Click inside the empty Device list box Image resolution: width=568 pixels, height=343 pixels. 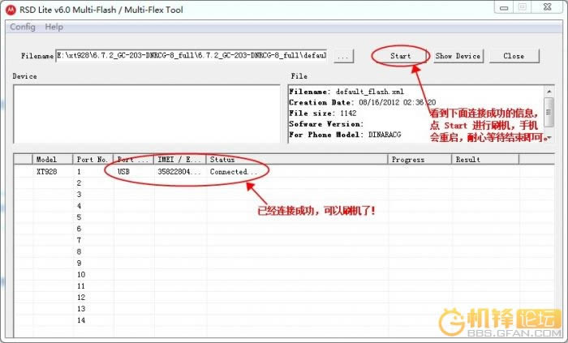click(x=146, y=112)
